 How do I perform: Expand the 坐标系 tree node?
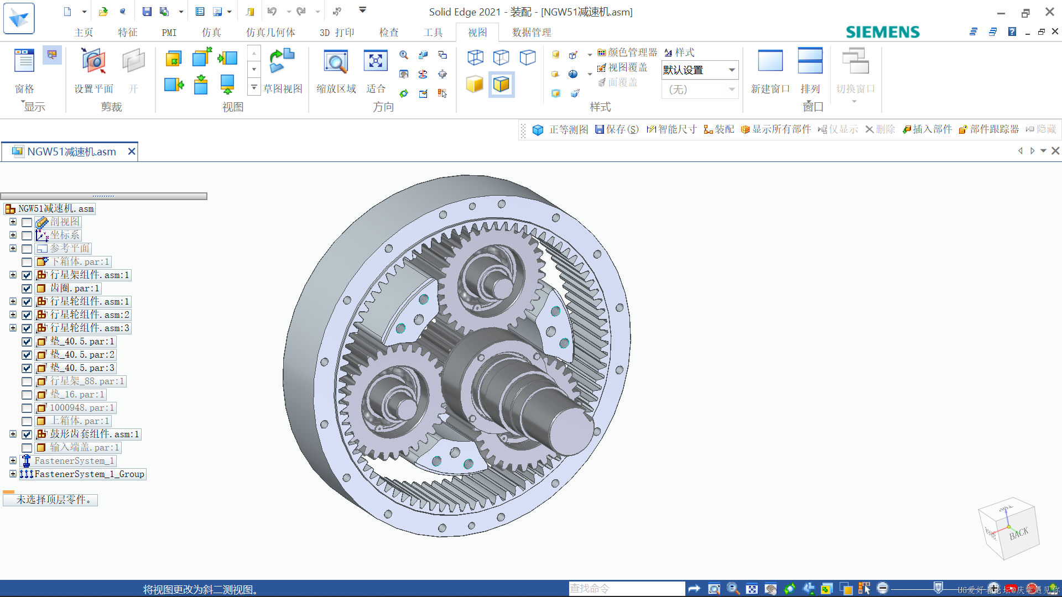(13, 235)
